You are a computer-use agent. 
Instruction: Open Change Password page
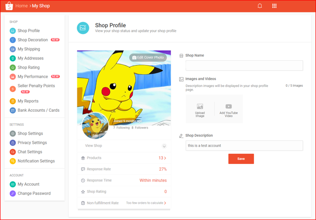34,194
